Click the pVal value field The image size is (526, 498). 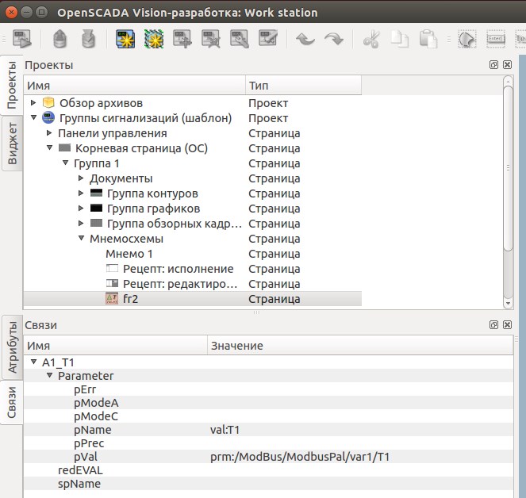pyautogui.click(x=300, y=457)
